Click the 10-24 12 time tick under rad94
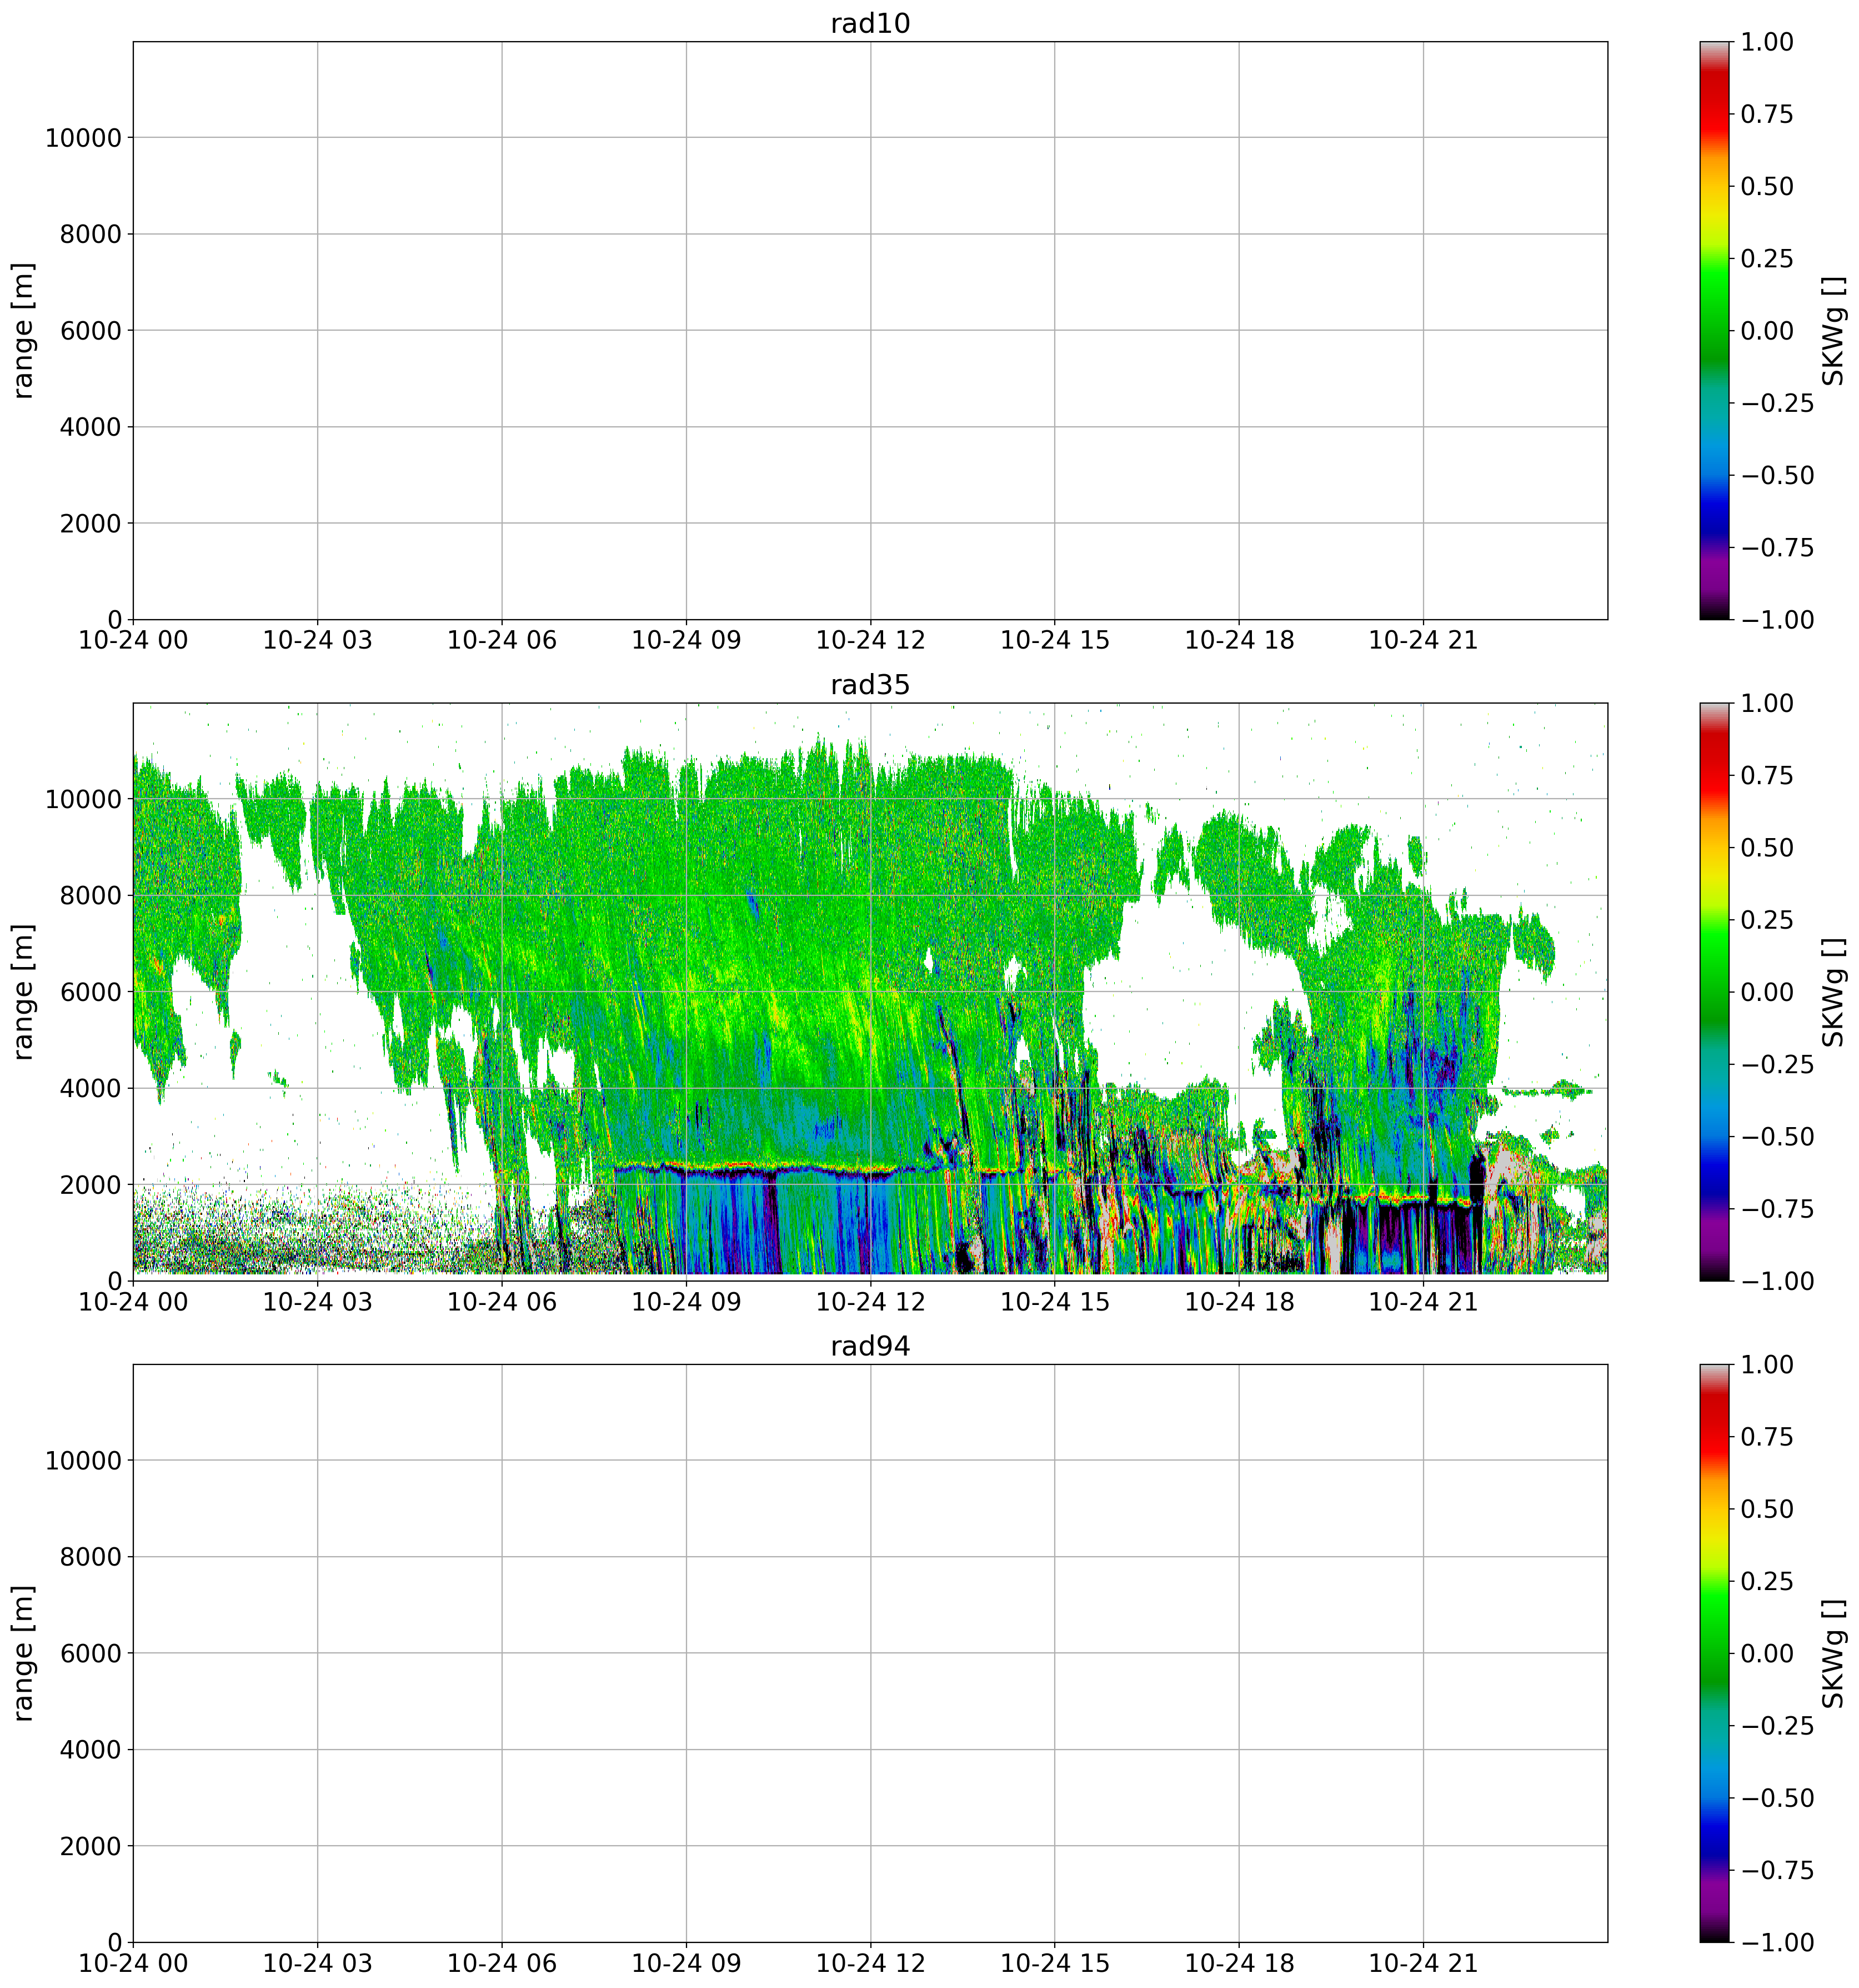1859x1988 pixels. 870,1963
